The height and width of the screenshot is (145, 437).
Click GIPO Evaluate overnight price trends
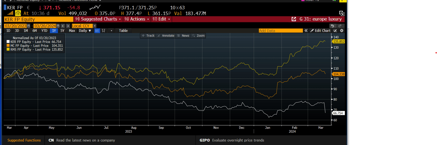click(x=232, y=140)
